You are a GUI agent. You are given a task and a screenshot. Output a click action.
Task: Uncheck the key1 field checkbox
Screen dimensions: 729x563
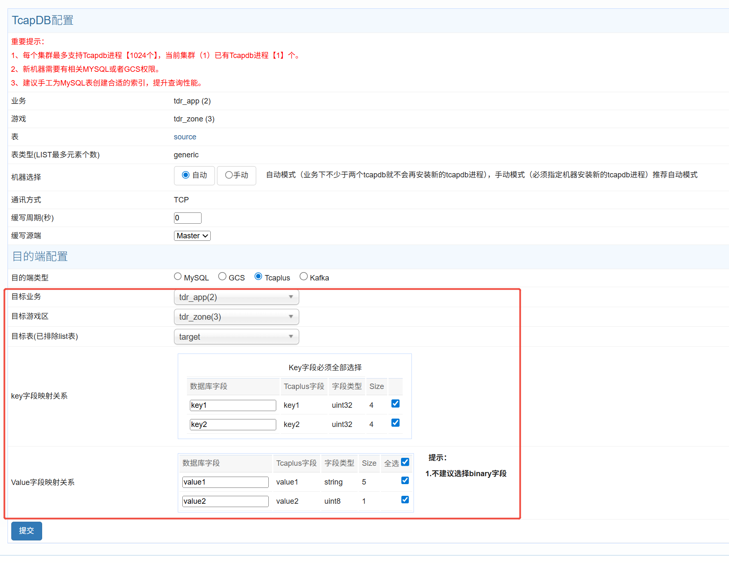tap(396, 404)
